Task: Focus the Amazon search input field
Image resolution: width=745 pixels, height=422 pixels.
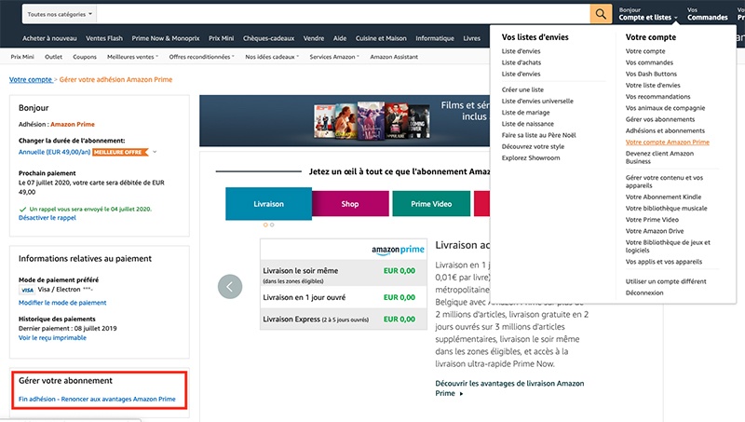Action: [x=345, y=15]
